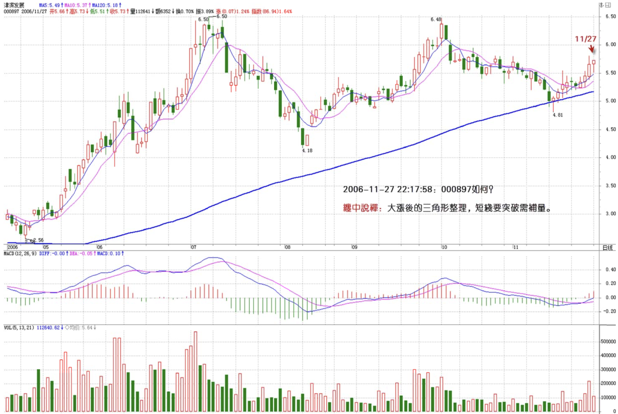Select the 津滨发展 stock name

[14, 5]
